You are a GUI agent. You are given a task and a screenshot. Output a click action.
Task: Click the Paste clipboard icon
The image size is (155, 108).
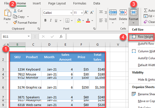tap(7, 13)
